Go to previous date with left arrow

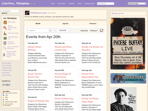click(55, 30)
